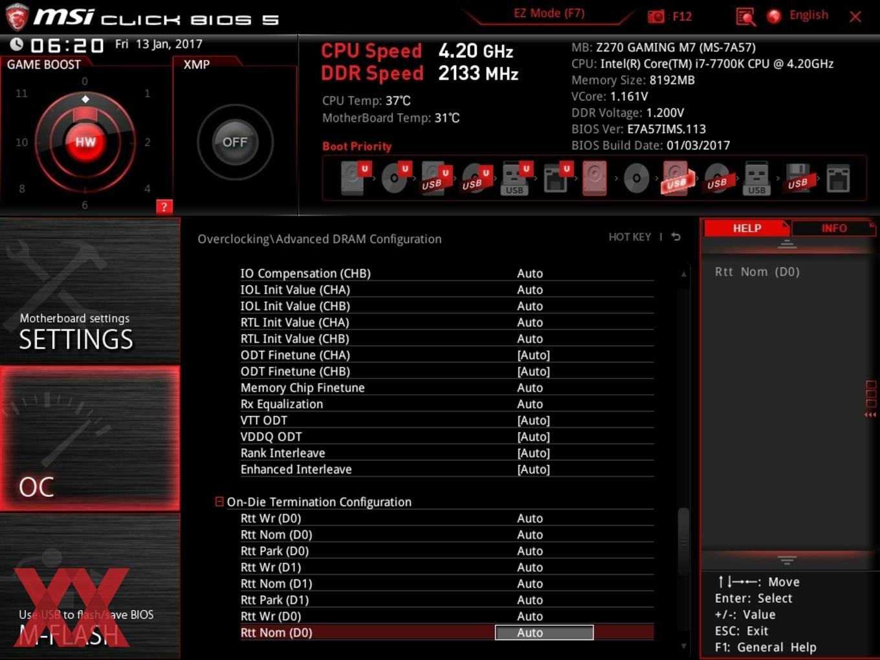880x660 pixels.
Task: Select the IOL Init Value (CHA) row
Action: [x=446, y=289]
